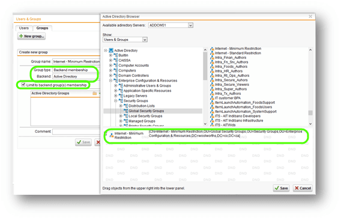Collapse the Active Directory root node
The width and height of the screenshot is (341, 220).
106,50
